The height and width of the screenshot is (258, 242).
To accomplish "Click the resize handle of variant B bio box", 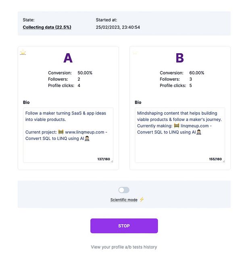I will 223,161.
